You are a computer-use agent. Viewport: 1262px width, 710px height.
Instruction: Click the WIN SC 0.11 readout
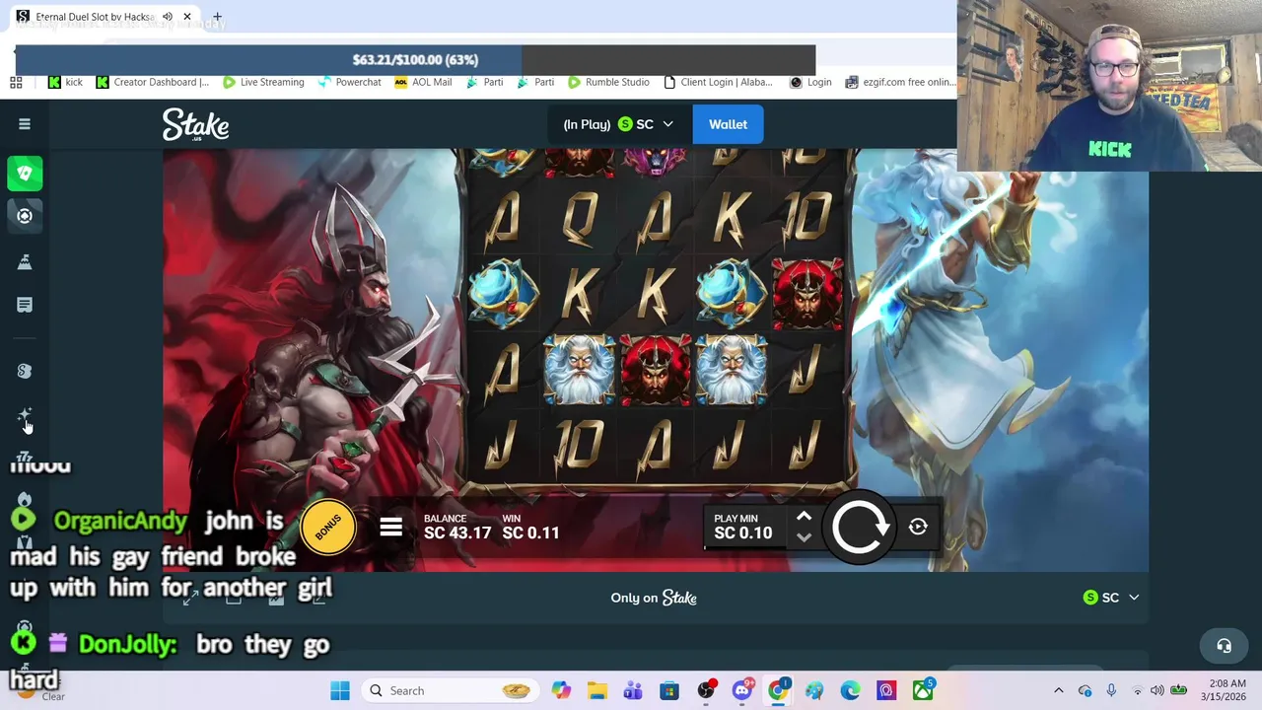click(x=530, y=527)
